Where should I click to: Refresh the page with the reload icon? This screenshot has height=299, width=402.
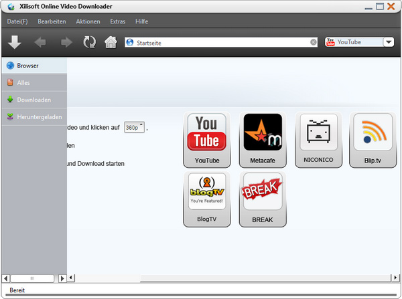[90, 42]
